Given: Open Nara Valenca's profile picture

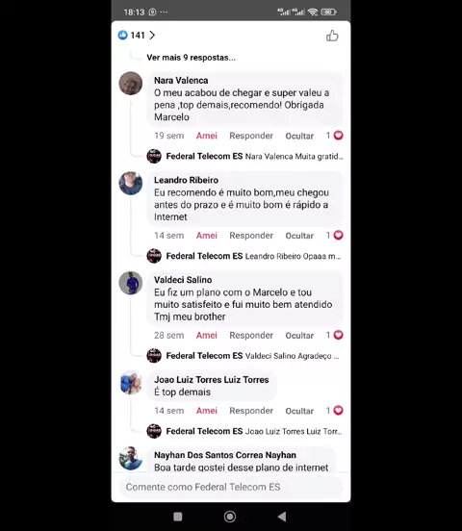Looking at the screenshot, I should [131, 84].
